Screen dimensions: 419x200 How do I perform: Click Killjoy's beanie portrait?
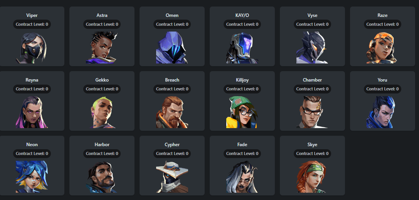click(x=242, y=112)
